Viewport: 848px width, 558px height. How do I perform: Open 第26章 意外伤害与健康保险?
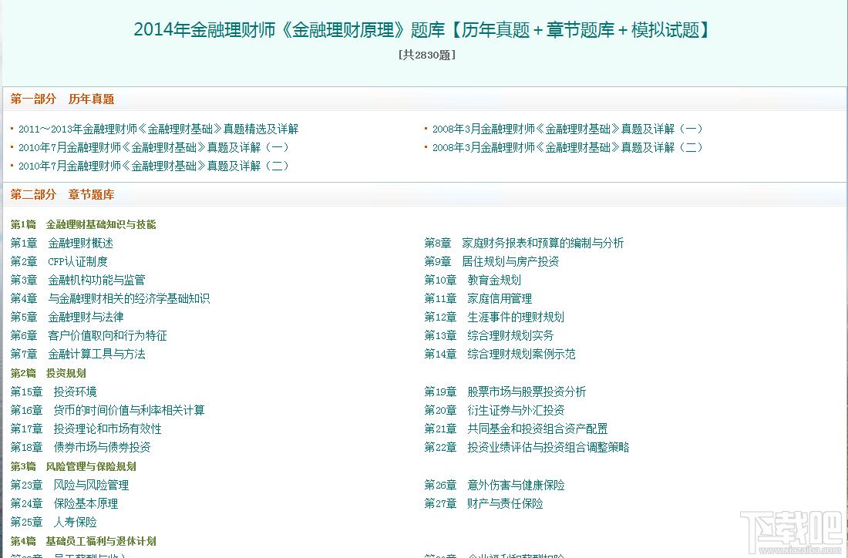494,485
